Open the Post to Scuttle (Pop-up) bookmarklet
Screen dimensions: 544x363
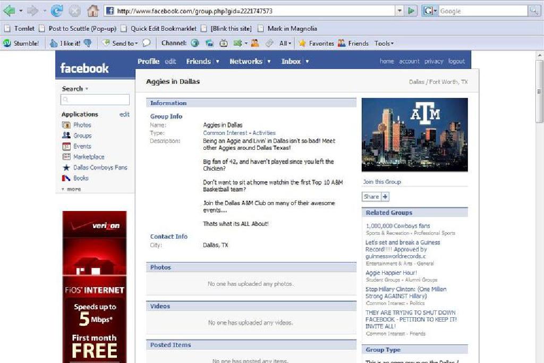[x=78, y=29]
